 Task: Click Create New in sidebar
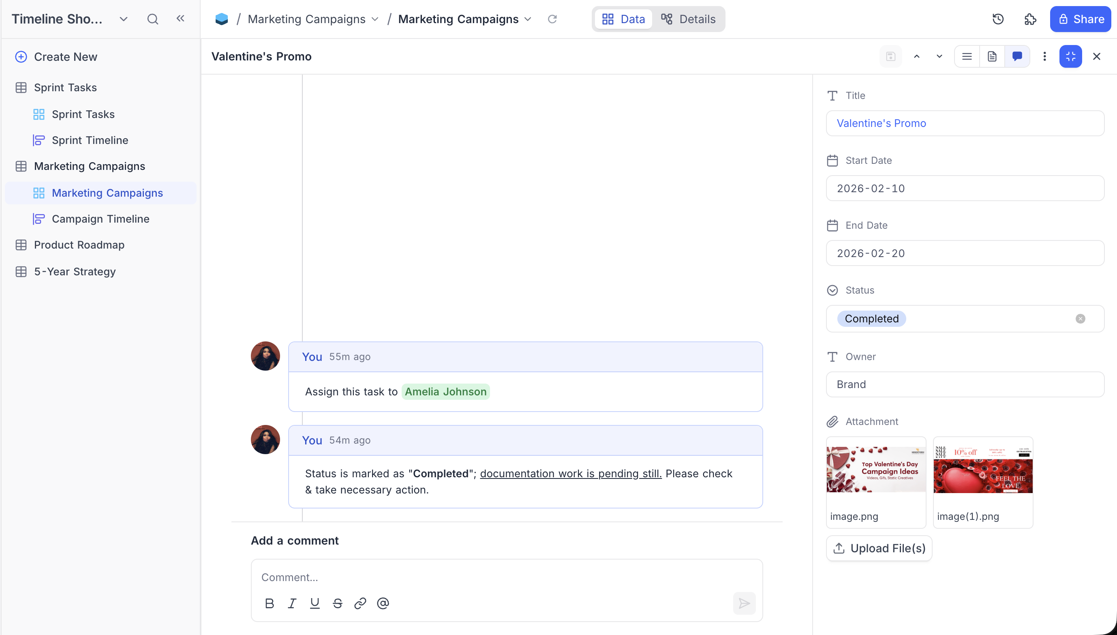56,57
